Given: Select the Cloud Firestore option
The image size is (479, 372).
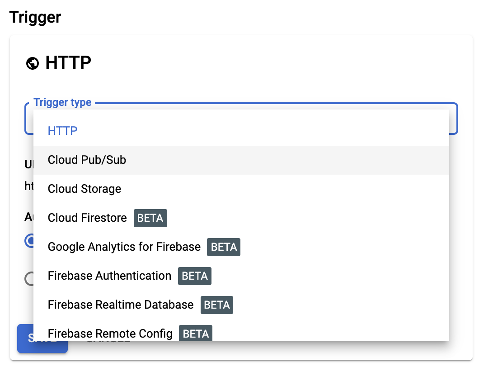Looking at the screenshot, I should 87,218.
